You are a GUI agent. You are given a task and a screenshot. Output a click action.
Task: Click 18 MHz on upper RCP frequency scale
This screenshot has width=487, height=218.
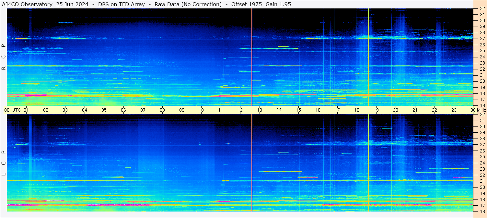482,93
